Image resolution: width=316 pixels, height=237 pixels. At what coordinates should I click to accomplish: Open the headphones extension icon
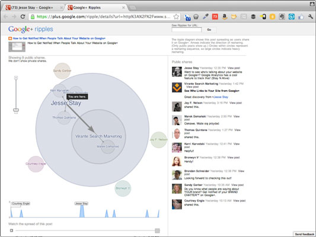(x=196, y=17)
